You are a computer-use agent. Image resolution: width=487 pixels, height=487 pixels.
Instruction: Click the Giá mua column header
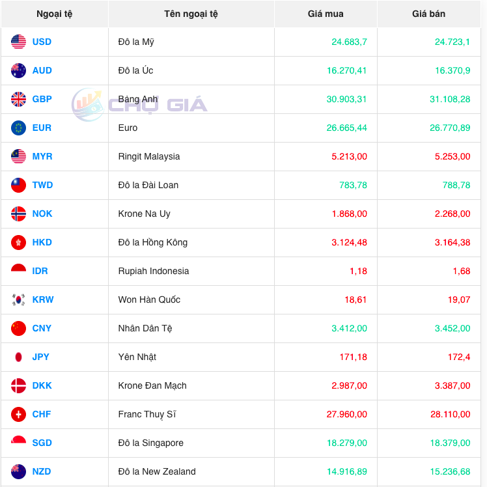[x=326, y=14]
